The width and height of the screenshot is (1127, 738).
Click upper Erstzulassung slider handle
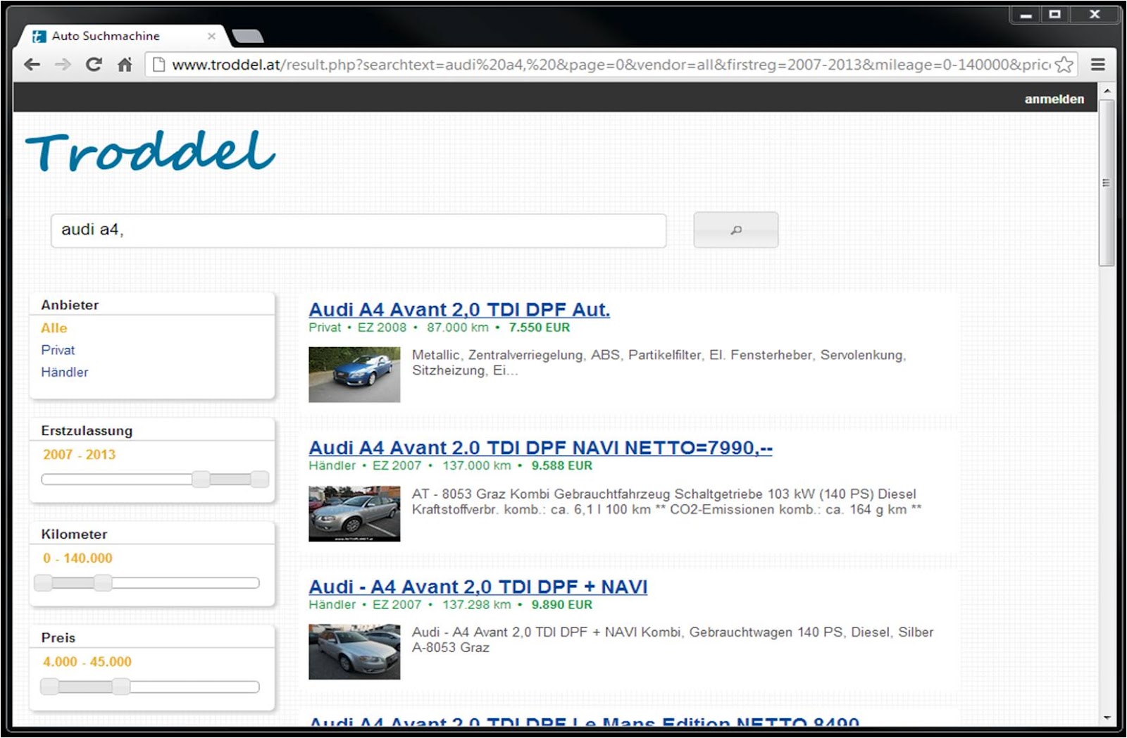pos(260,480)
